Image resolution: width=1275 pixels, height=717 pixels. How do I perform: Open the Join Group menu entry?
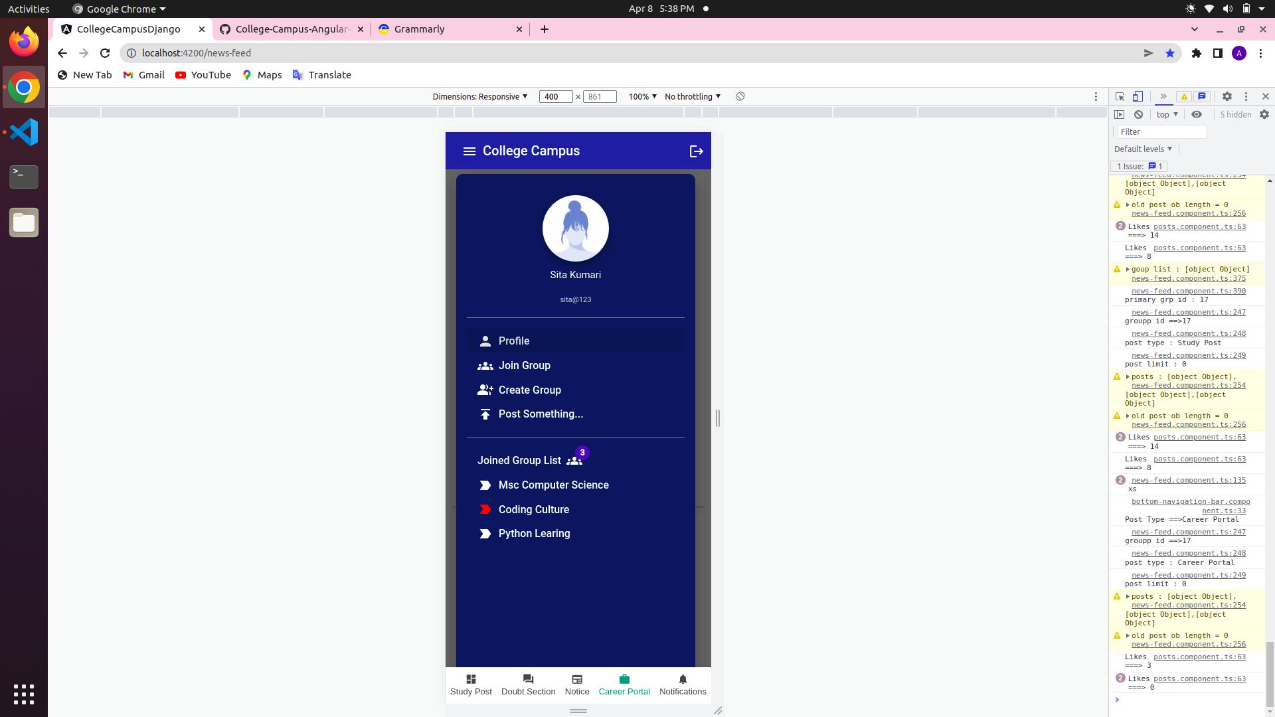click(524, 365)
